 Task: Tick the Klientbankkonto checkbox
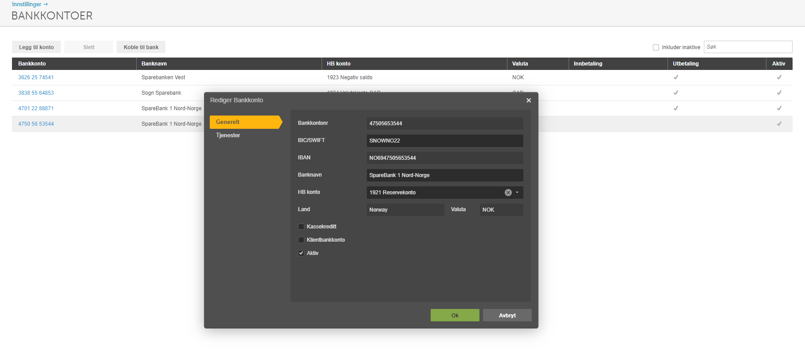[301, 240]
